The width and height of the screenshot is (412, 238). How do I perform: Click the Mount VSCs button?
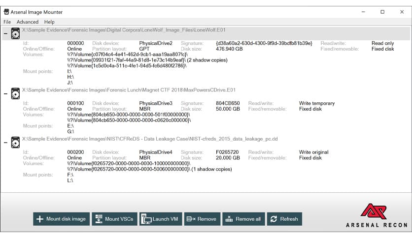coord(114,219)
